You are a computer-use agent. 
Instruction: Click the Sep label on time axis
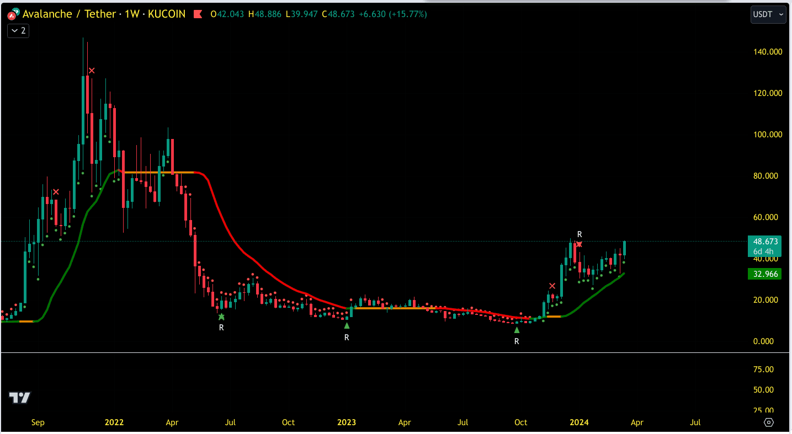click(x=38, y=422)
